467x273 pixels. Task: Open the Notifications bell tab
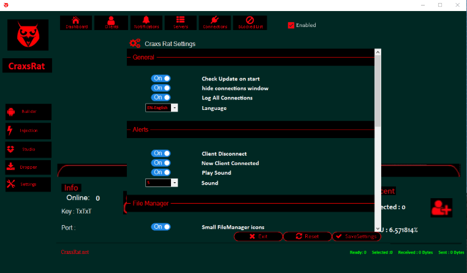point(146,23)
